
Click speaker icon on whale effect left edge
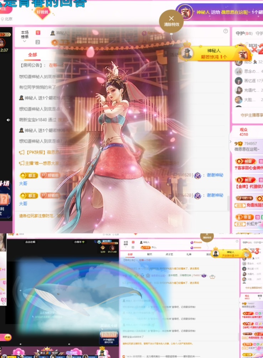click(x=21, y=291)
